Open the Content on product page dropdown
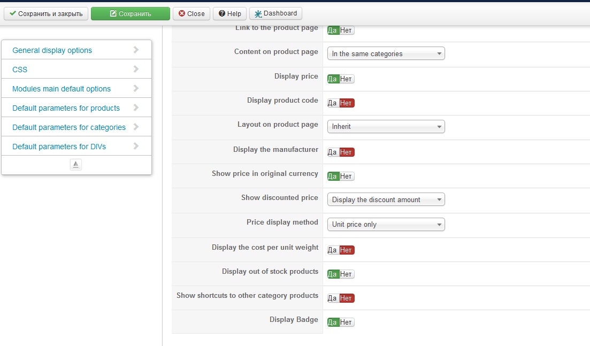590x346 pixels. pos(386,53)
